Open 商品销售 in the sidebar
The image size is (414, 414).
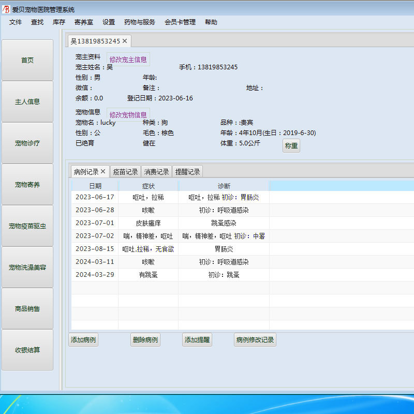[x=27, y=308]
